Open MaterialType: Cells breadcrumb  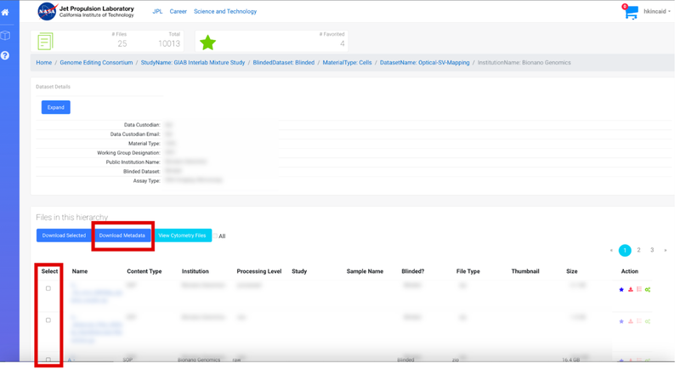pos(347,62)
